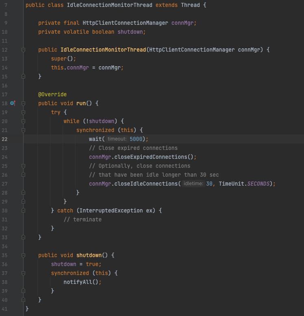The image size is (304, 316).
Task: Click fold end marker on line 29
Action: (24, 201)
